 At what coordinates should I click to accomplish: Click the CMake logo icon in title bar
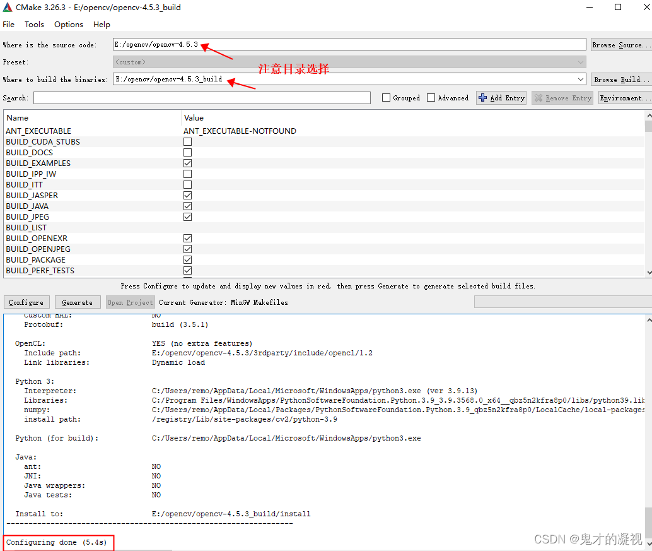click(8, 7)
